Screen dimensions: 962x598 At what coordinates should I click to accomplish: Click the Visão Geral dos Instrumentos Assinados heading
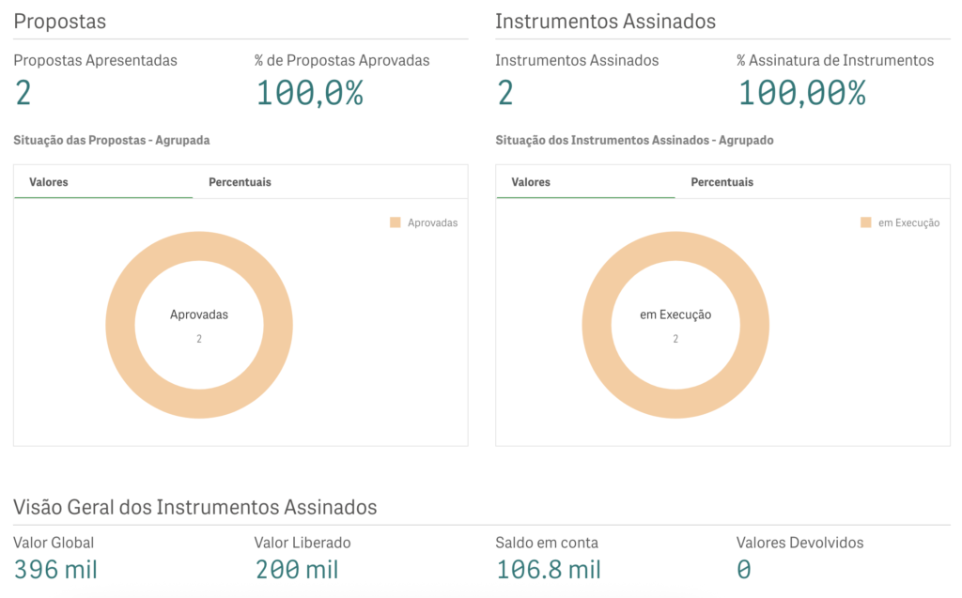click(195, 507)
